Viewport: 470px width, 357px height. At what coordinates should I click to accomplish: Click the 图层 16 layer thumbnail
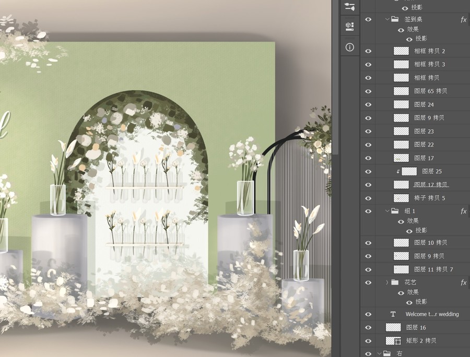coord(393,327)
